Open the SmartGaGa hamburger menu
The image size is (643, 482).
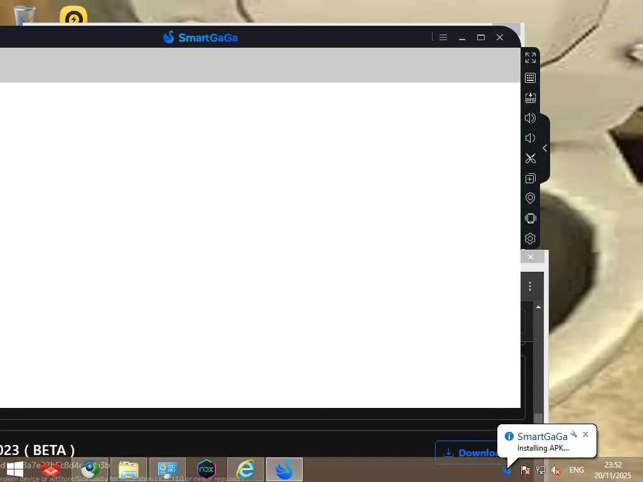coord(443,37)
